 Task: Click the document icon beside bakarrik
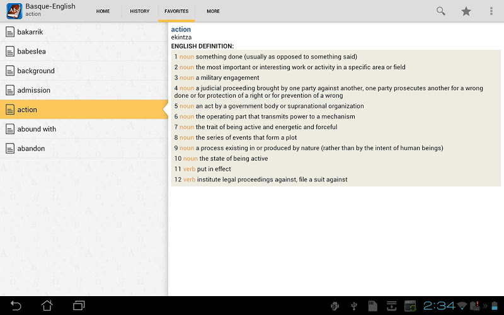pyautogui.click(x=9, y=32)
